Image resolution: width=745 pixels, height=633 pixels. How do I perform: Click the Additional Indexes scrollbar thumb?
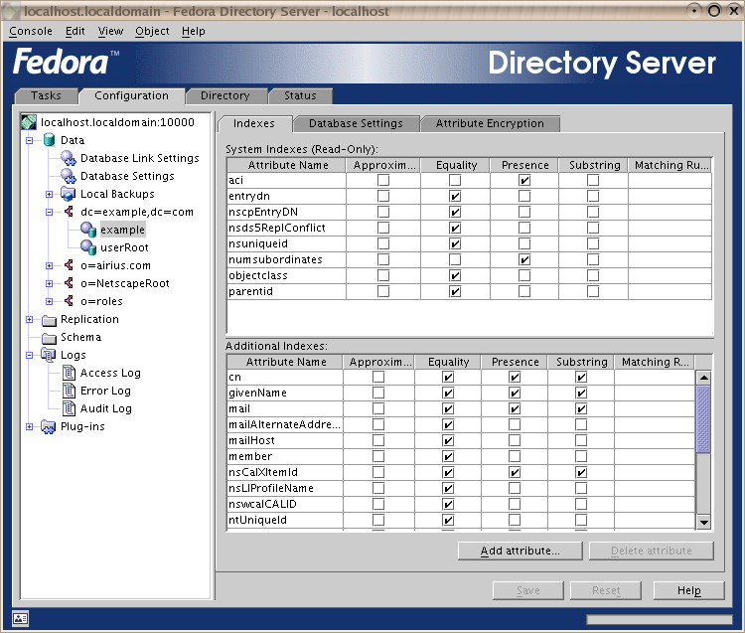(x=703, y=419)
